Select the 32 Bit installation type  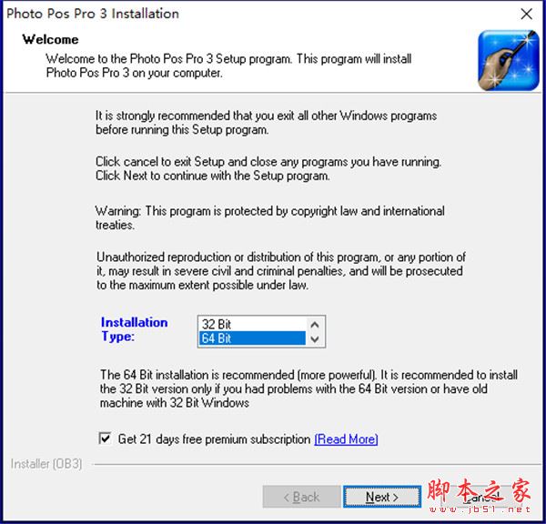[252, 324]
